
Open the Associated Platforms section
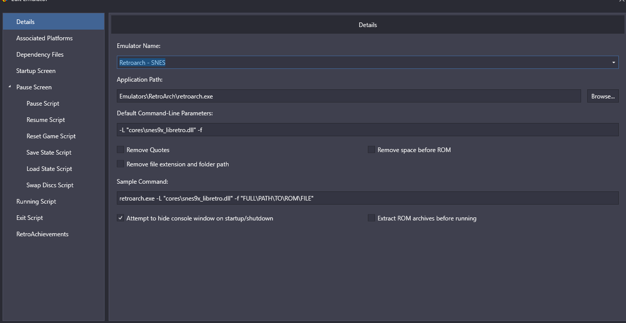click(44, 38)
